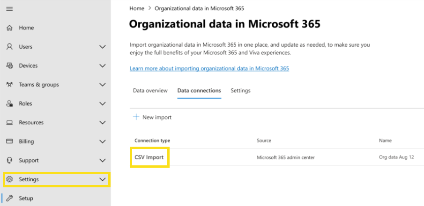Open Home in the sidebar navigation
Viewport: 424px width, 206px height.
pos(55,28)
